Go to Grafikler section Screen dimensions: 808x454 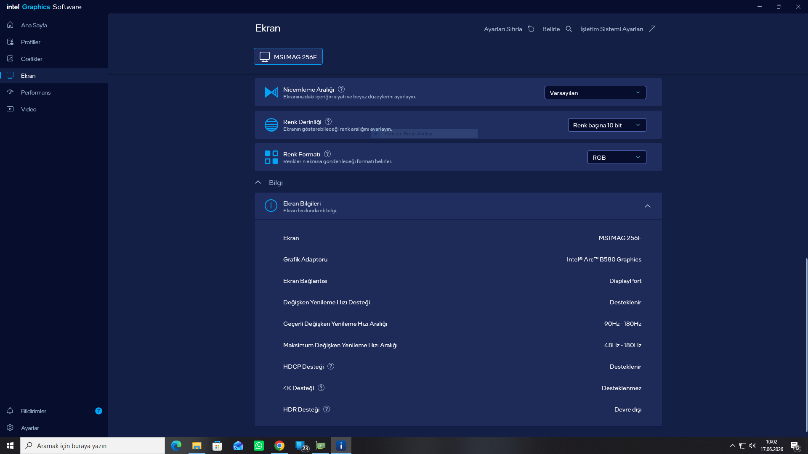(54, 59)
